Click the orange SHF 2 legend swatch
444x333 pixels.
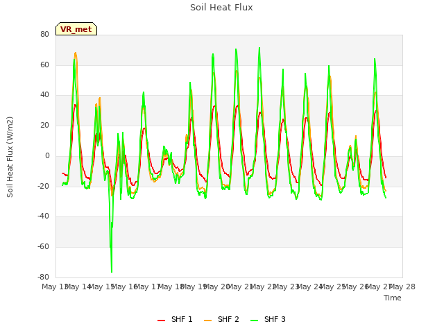click(x=207, y=321)
